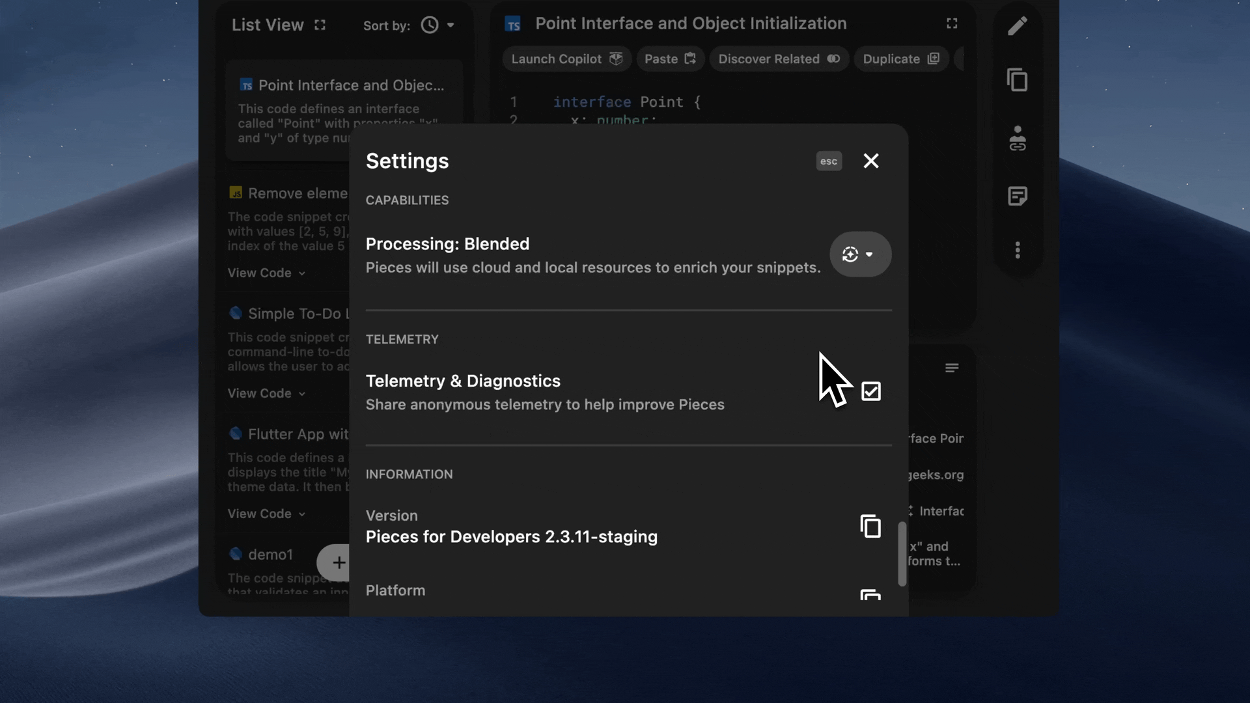This screenshot has width=1250, height=703.
Task: Click the Launch Copilot button
Action: point(566,59)
